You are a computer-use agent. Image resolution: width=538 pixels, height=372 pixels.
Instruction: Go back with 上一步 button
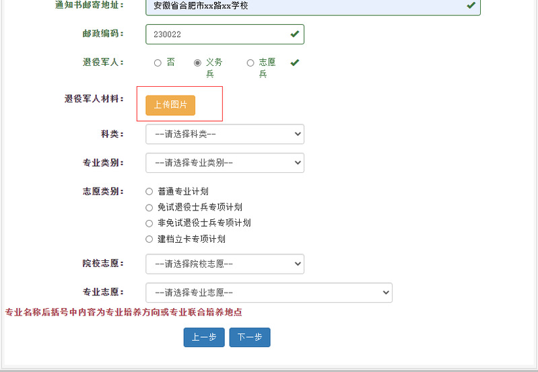(204, 338)
